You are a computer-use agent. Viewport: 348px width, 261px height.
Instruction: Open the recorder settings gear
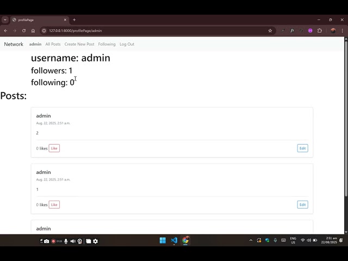[x=96, y=241]
